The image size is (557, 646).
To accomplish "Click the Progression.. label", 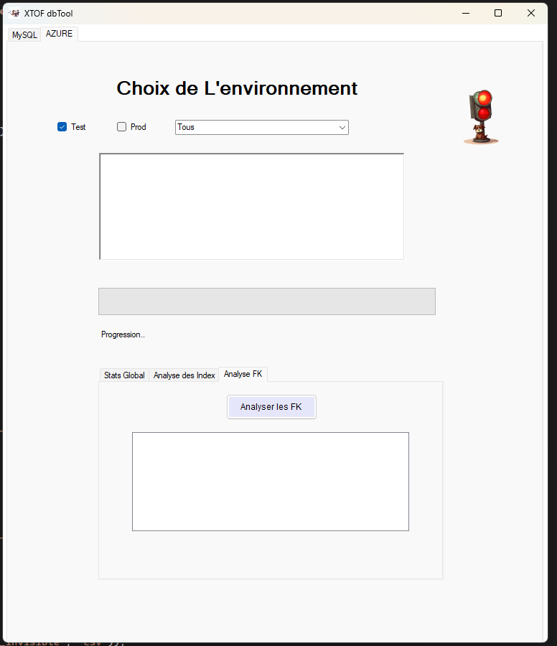I will (x=123, y=334).
